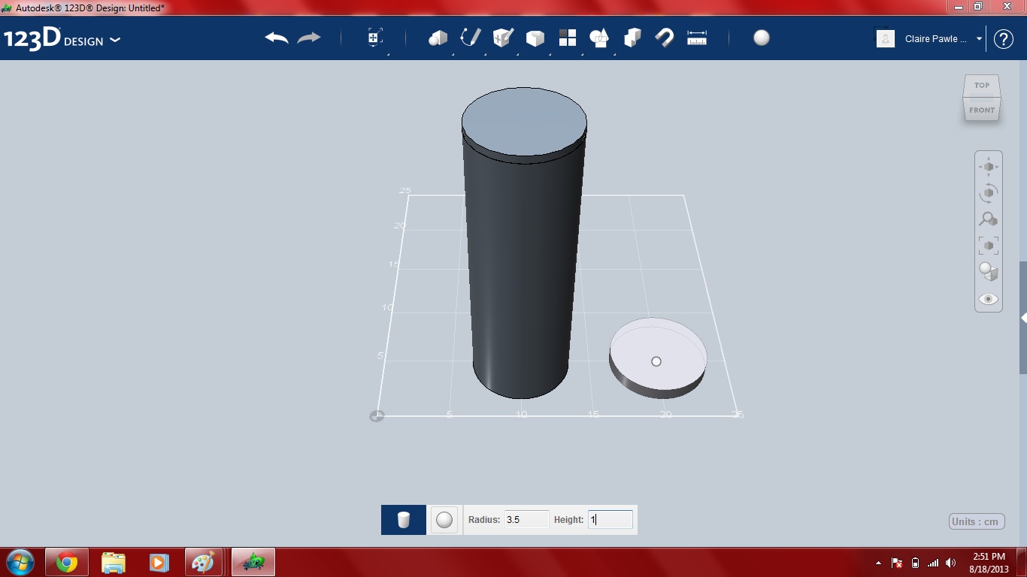Open Windows Explorer from the taskbar
Screen dimensions: 1027x577
[x=114, y=562]
